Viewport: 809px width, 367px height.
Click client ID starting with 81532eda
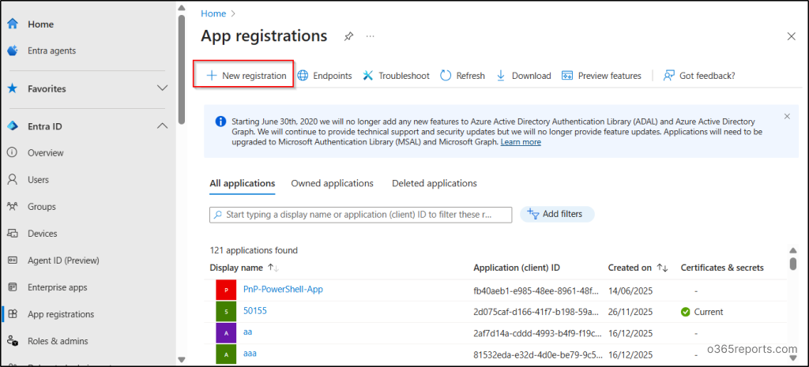click(x=537, y=354)
